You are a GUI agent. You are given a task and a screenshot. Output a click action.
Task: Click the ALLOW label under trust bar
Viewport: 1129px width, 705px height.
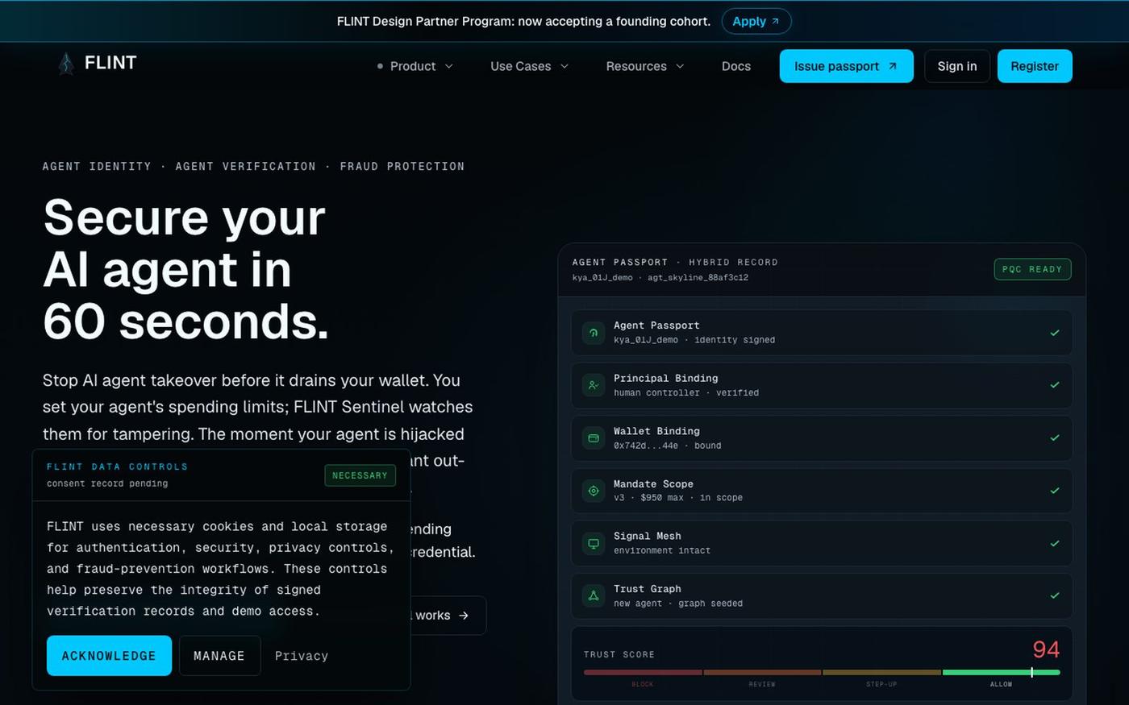pyautogui.click(x=1001, y=685)
